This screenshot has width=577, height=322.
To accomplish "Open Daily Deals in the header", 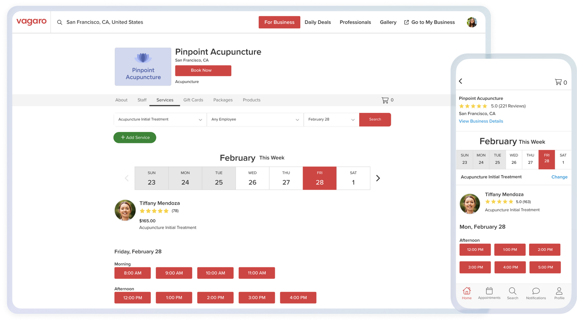I will pos(318,22).
